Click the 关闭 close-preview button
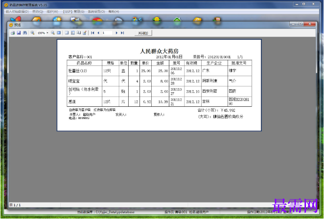Image resolution: width=327 pixels, height=221 pixels. (x=143, y=33)
